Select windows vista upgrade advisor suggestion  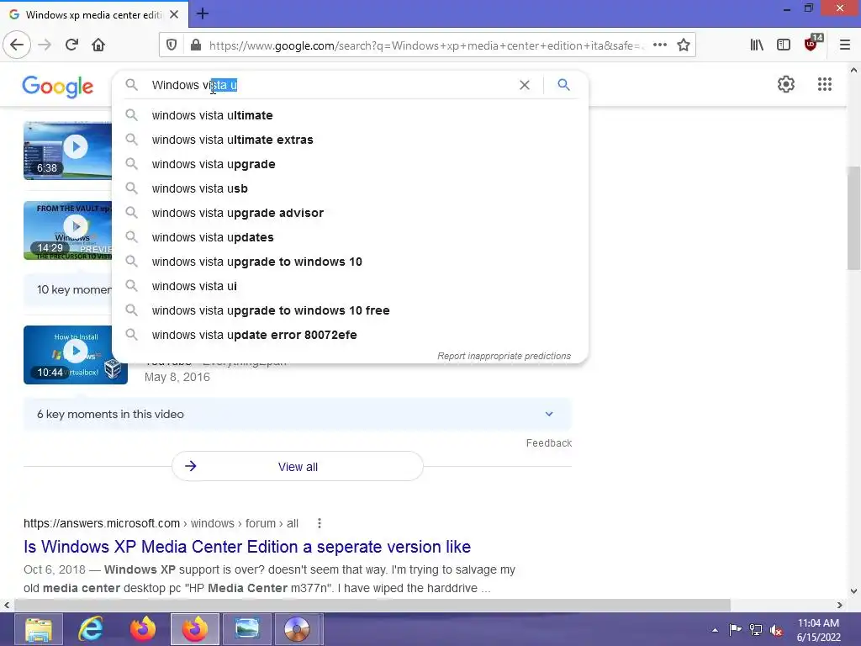click(350, 213)
